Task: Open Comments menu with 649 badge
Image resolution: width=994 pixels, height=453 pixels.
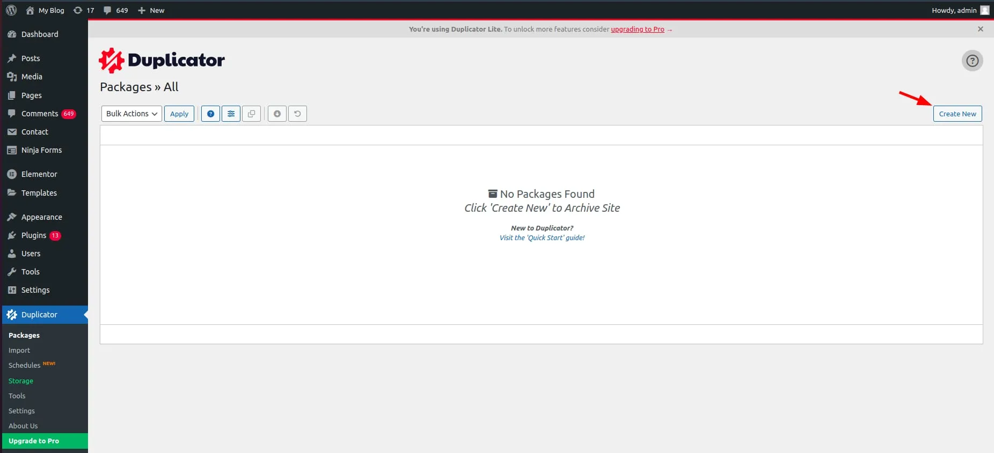Action: [x=45, y=114]
